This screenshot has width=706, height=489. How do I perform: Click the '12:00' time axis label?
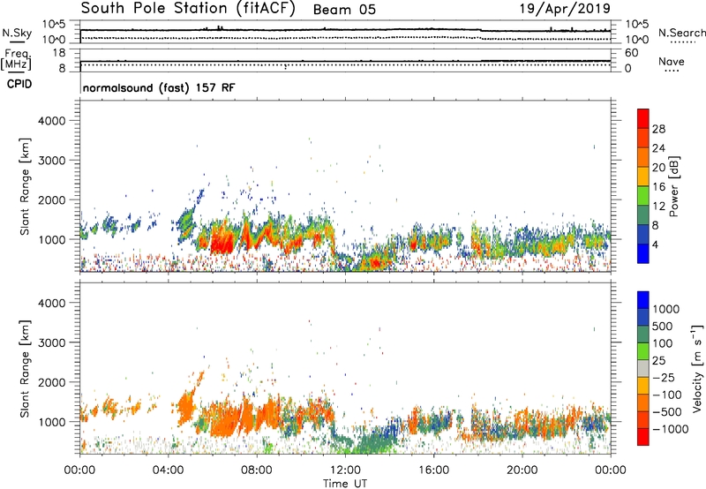(x=345, y=470)
